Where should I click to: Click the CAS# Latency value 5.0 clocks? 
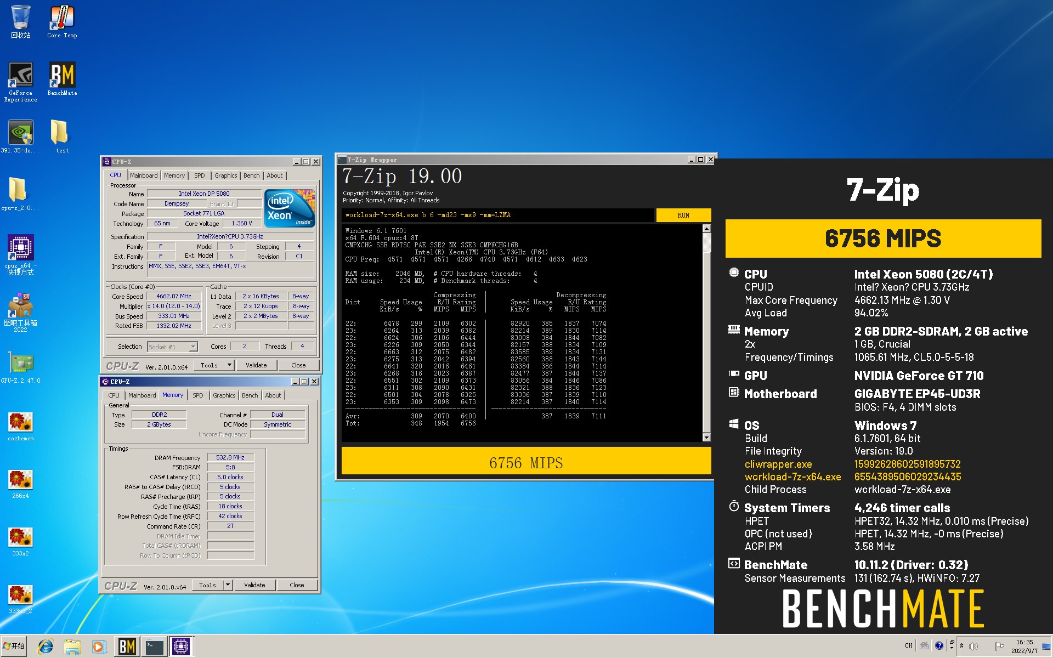(x=230, y=477)
